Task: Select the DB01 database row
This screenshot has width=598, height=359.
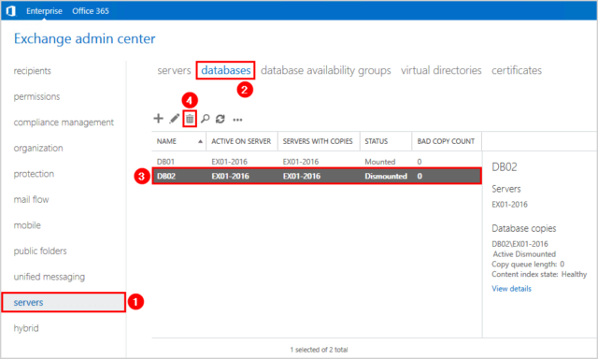Action: [317, 162]
